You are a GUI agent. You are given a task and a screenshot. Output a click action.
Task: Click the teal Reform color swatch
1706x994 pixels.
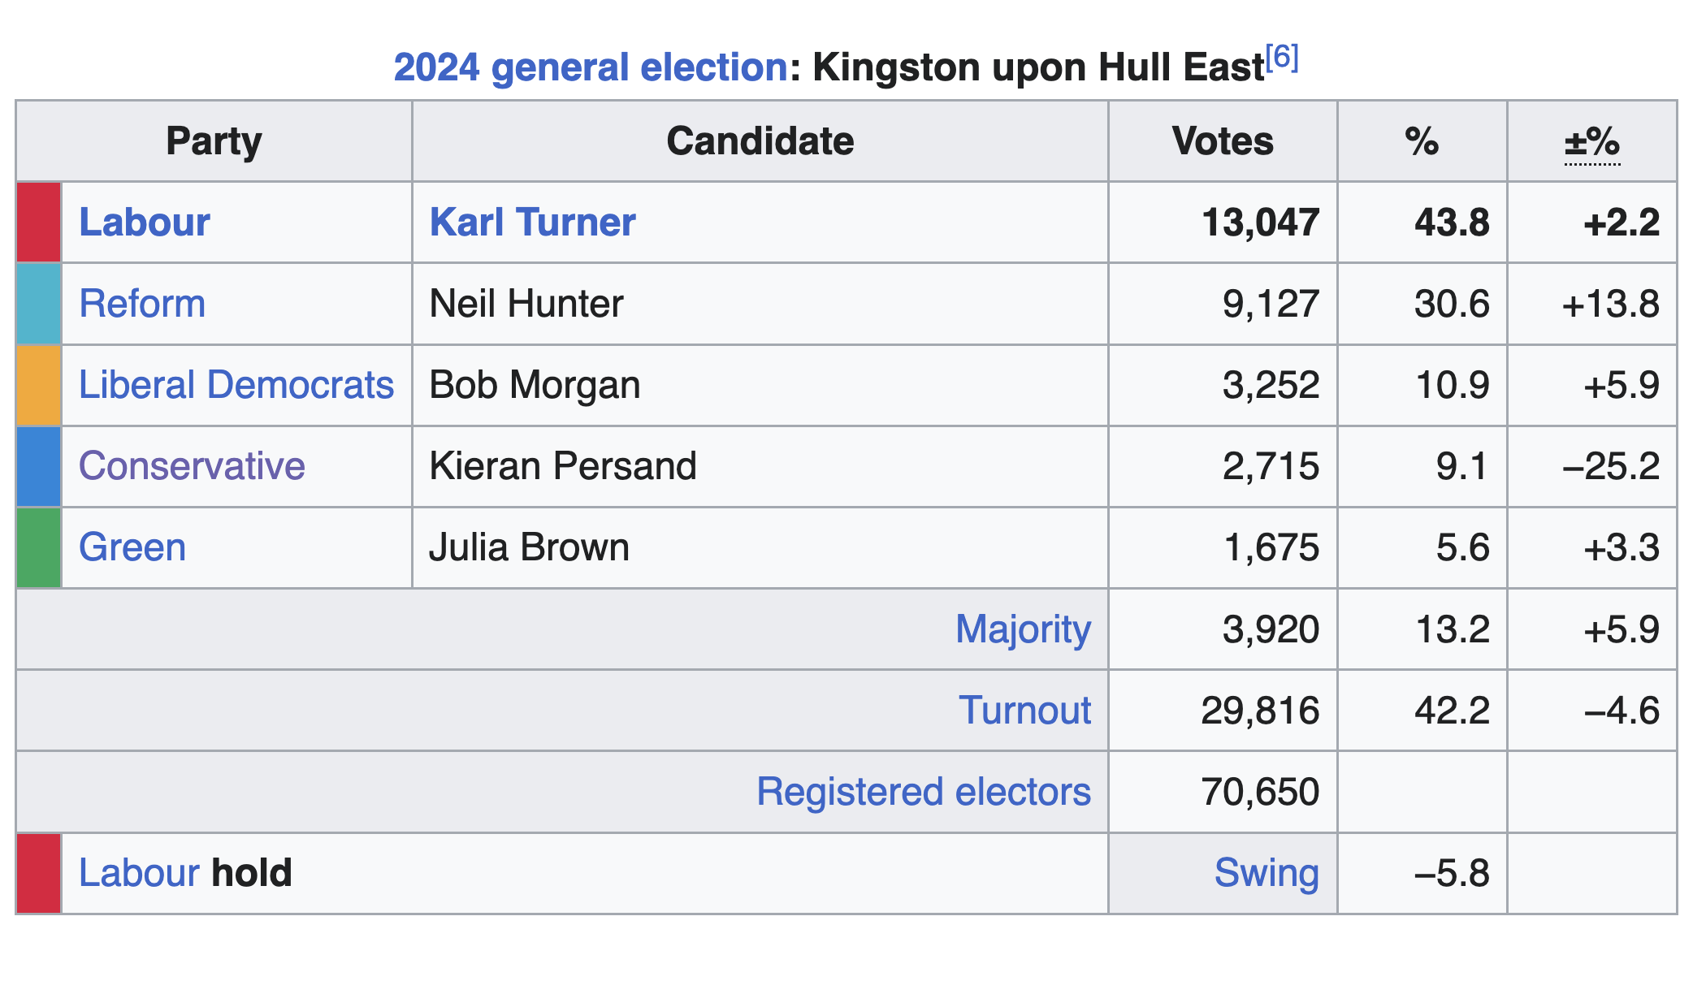tap(39, 304)
